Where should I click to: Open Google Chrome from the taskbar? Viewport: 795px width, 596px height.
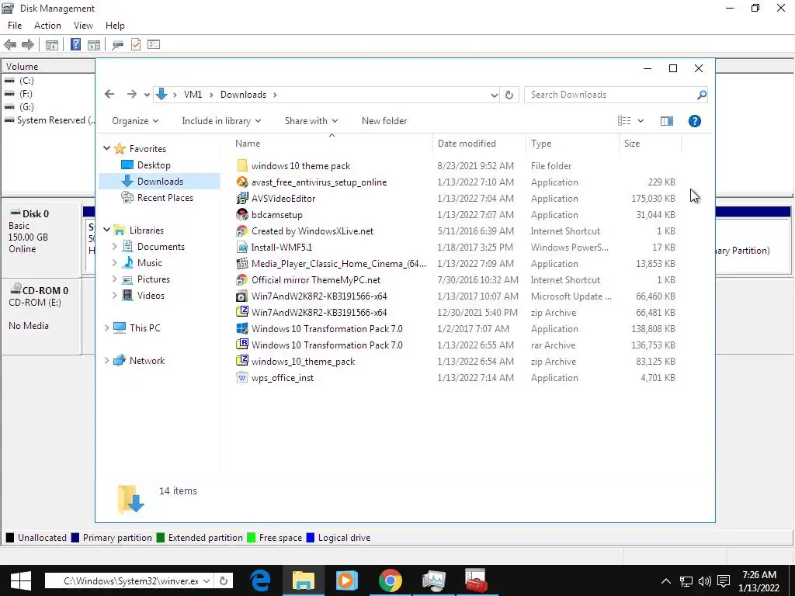(x=390, y=580)
